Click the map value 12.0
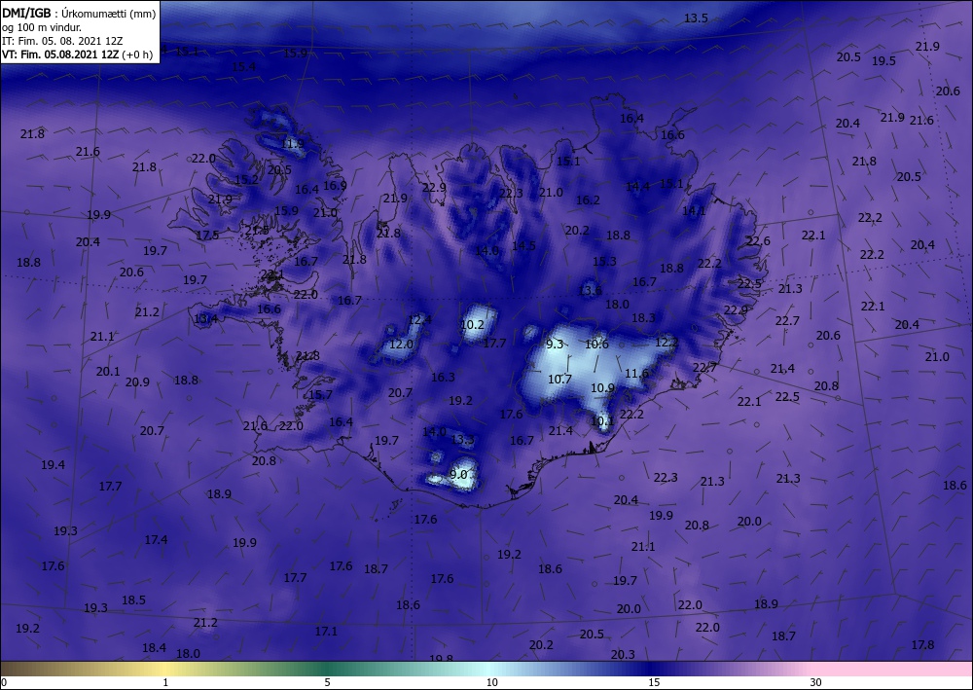The height and width of the screenshot is (690, 973). [401, 344]
